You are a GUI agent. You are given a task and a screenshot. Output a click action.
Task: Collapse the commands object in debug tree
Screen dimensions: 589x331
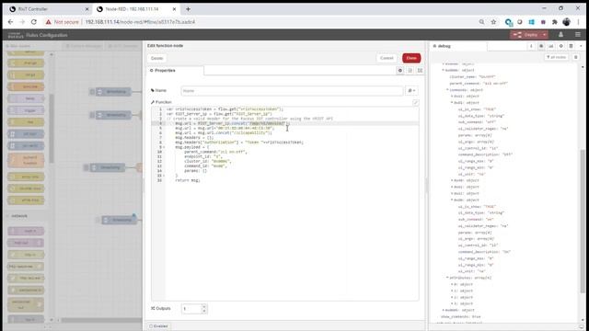click(x=447, y=90)
